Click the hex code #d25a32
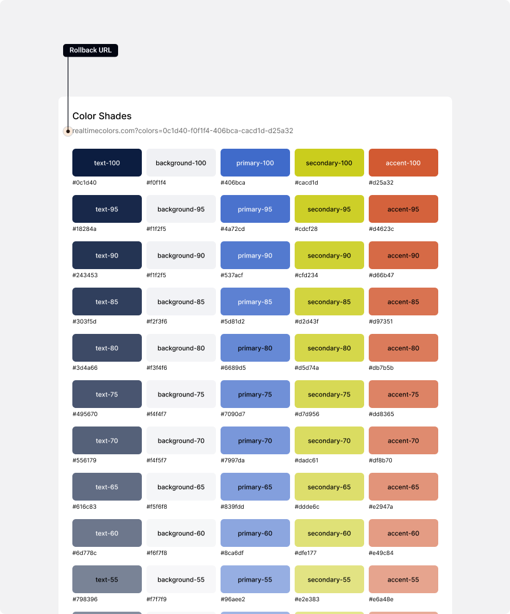Screen dimensions: 510x614 [x=380, y=182]
